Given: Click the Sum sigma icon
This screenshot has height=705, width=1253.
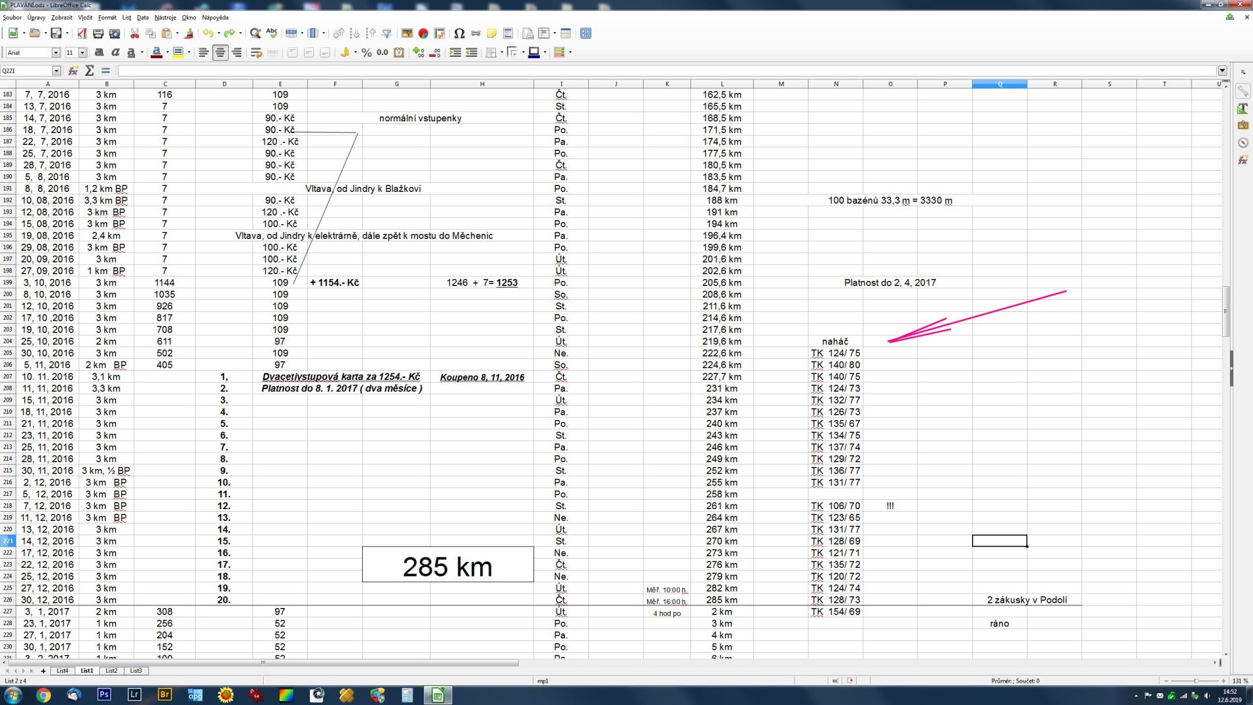Looking at the screenshot, I should pyautogui.click(x=90, y=71).
